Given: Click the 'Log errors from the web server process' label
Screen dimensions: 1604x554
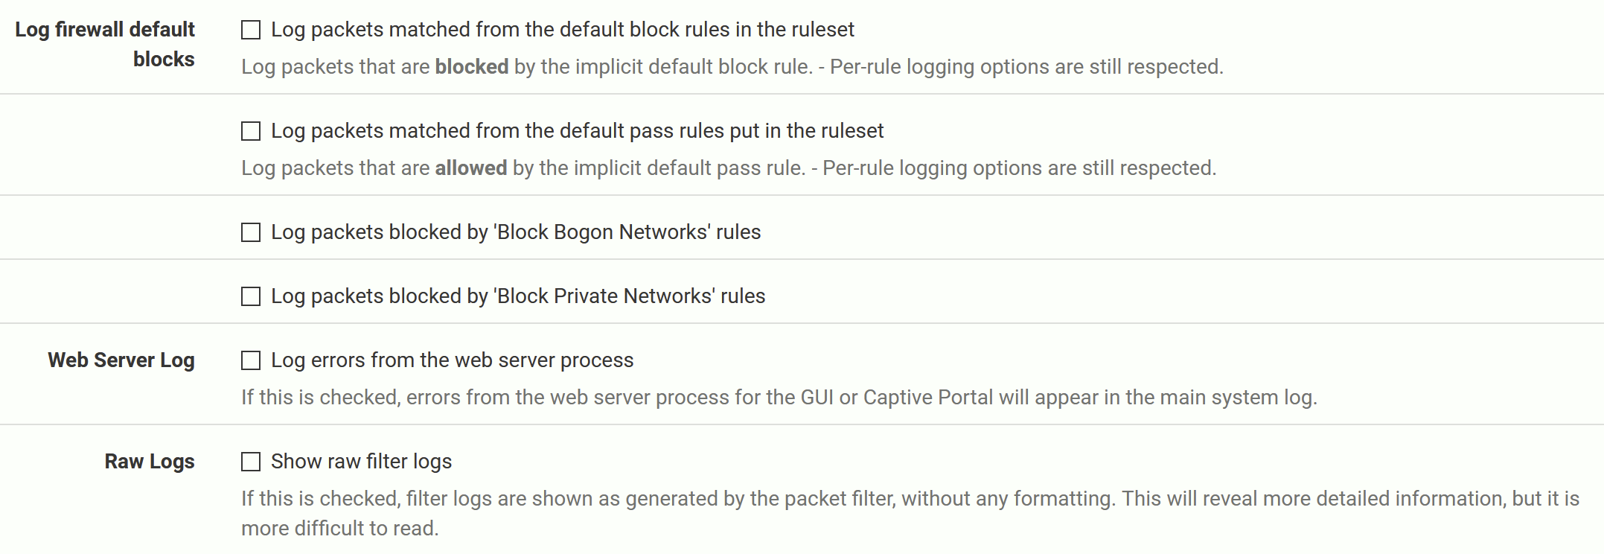Looking at the screenshot, I should (452, 360).
